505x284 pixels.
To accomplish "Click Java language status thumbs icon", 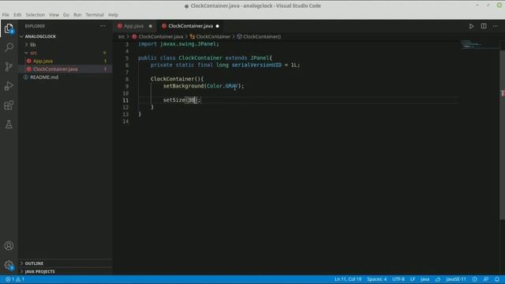I will tap(438, 279).
